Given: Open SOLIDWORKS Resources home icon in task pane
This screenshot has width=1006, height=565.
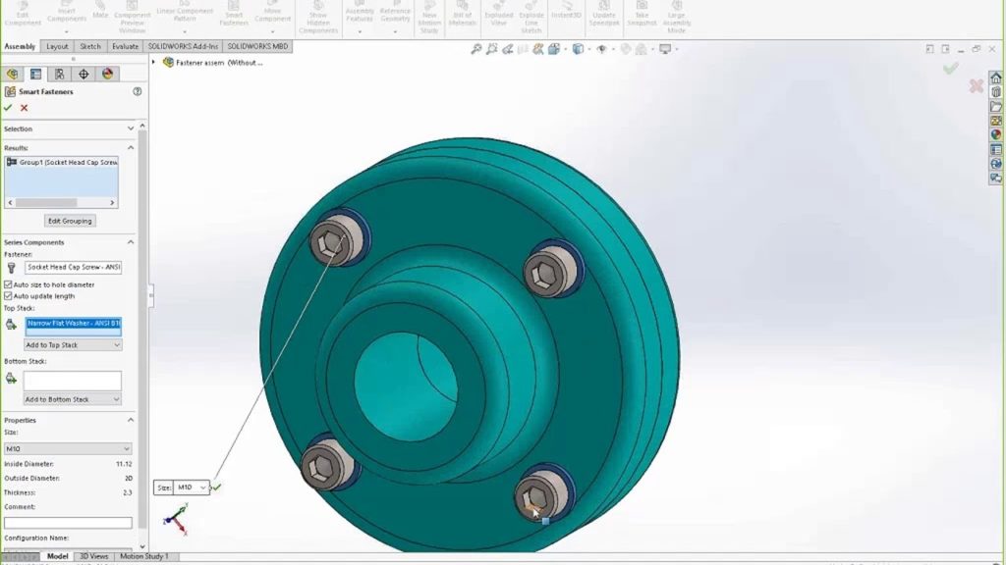Looking at the screenshot, I should click(x=996, y=77).
